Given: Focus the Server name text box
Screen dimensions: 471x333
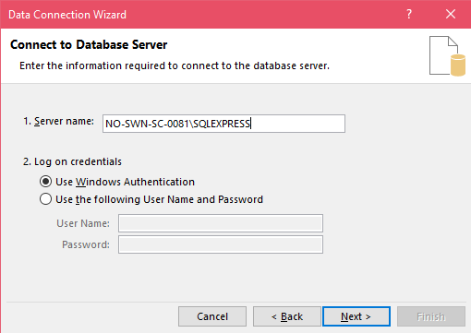Looking at the screenshot, I should (223, 124).
